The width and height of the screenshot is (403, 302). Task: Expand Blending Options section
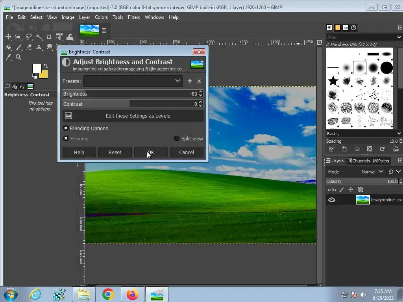pyautogui.click(x=66, y=128)
